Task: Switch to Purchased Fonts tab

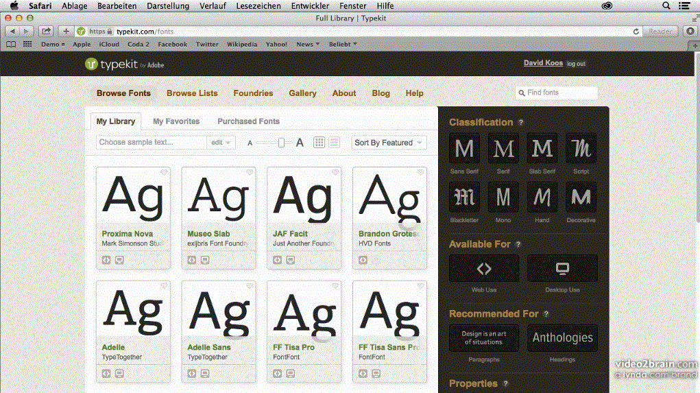Action: click(x=249, y=121)
